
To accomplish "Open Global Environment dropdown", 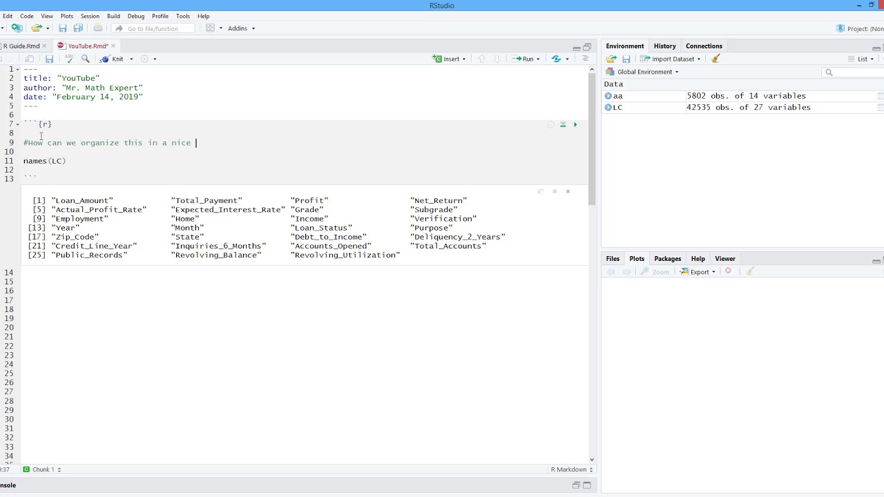I will (642, 72).
